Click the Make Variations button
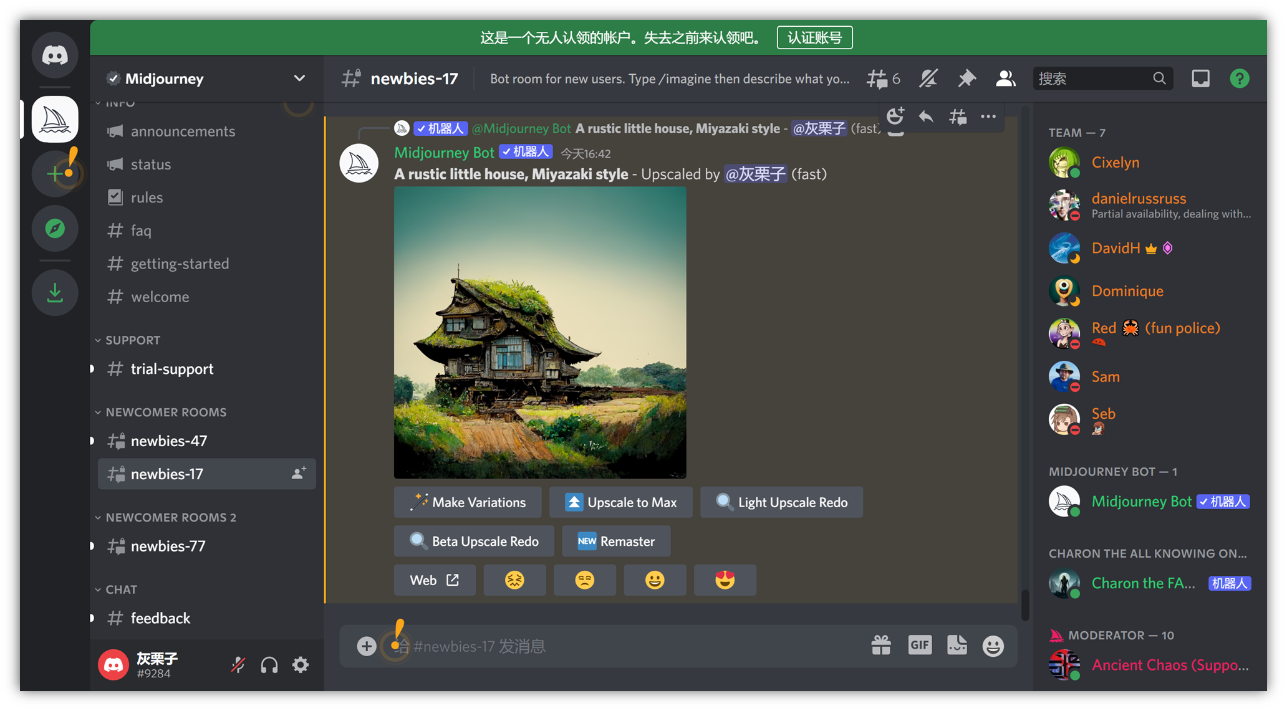The image size is (1287, 711). [x=470, y=502]
